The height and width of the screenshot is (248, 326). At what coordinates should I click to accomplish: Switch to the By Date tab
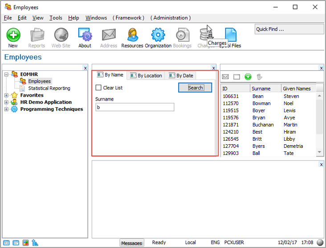click(x=181, y=76)
